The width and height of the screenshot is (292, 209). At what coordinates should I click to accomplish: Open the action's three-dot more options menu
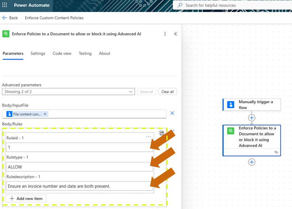pos(165,34)
